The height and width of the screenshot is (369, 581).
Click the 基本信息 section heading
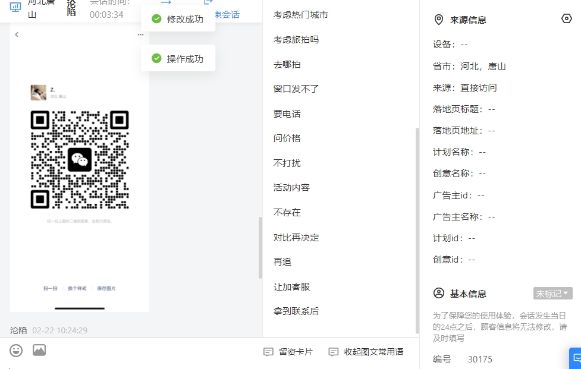pyautogui.click(x=468, y=294)
